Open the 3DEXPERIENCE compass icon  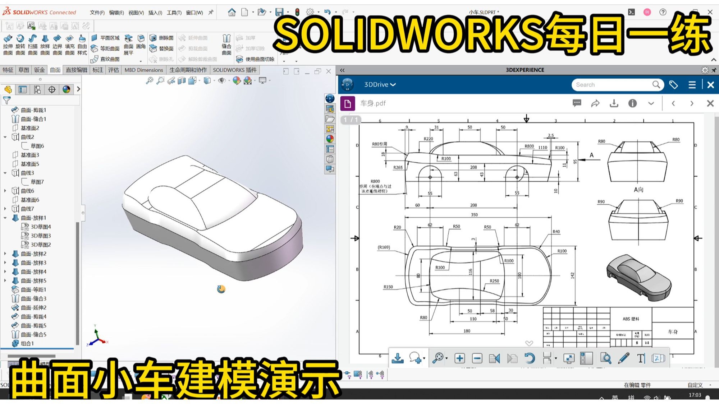click(347, 85)
